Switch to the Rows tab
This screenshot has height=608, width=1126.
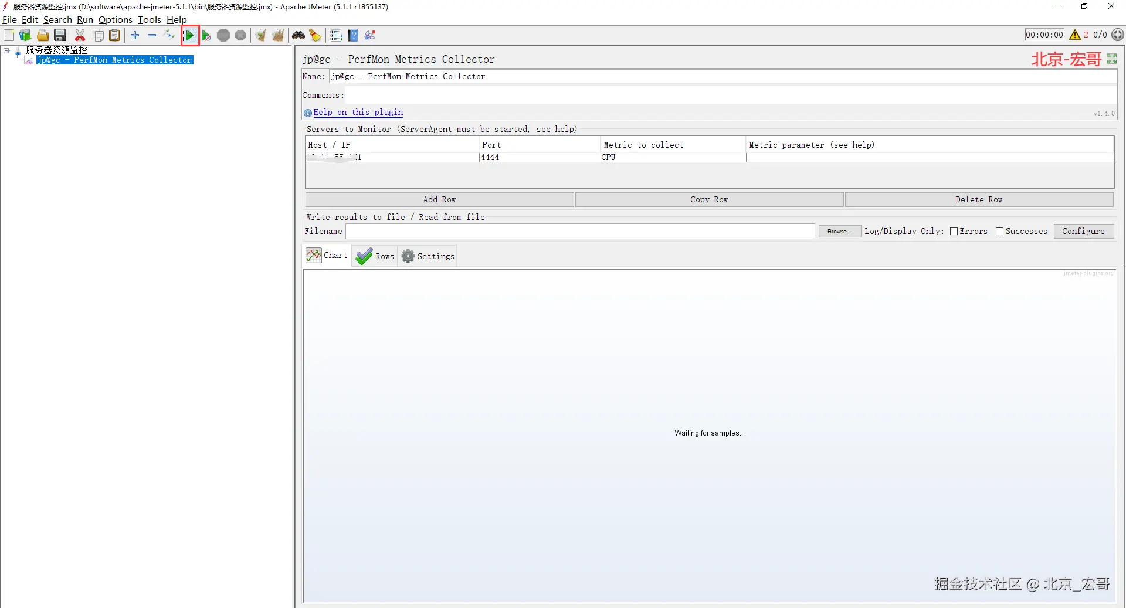point(375,256)
